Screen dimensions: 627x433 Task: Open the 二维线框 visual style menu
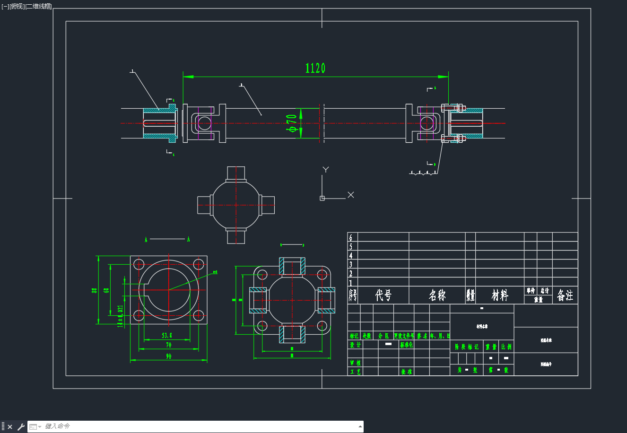click(39, 6)
